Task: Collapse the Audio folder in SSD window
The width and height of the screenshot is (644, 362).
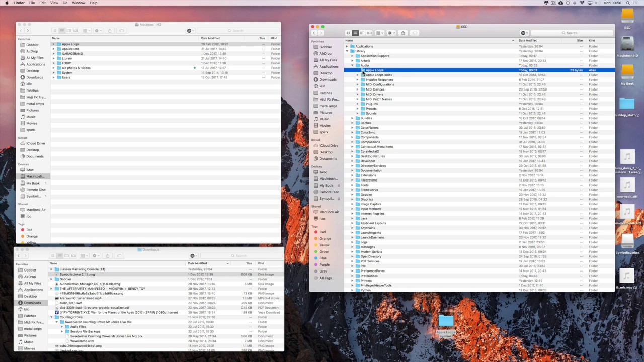Action: click(x=352, y=65)
